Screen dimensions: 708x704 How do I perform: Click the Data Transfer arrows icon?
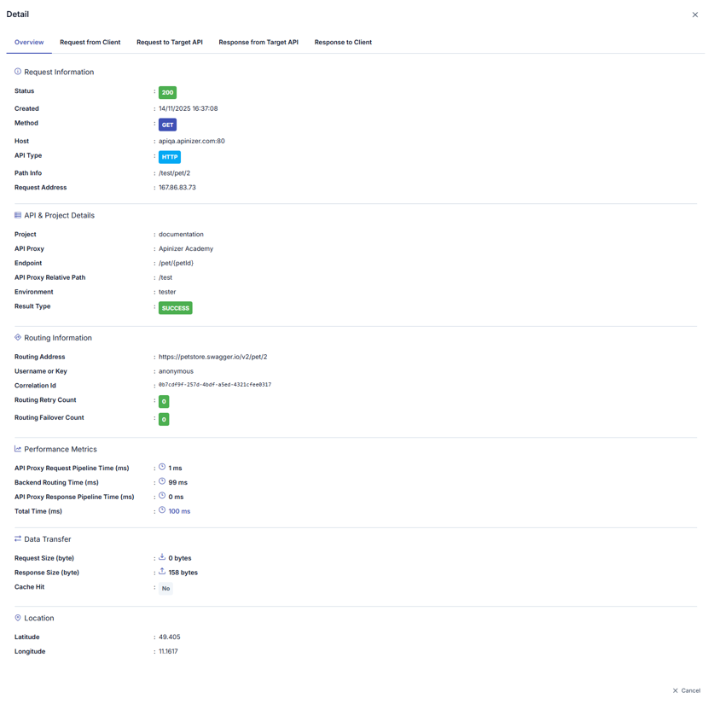point(18,538)
